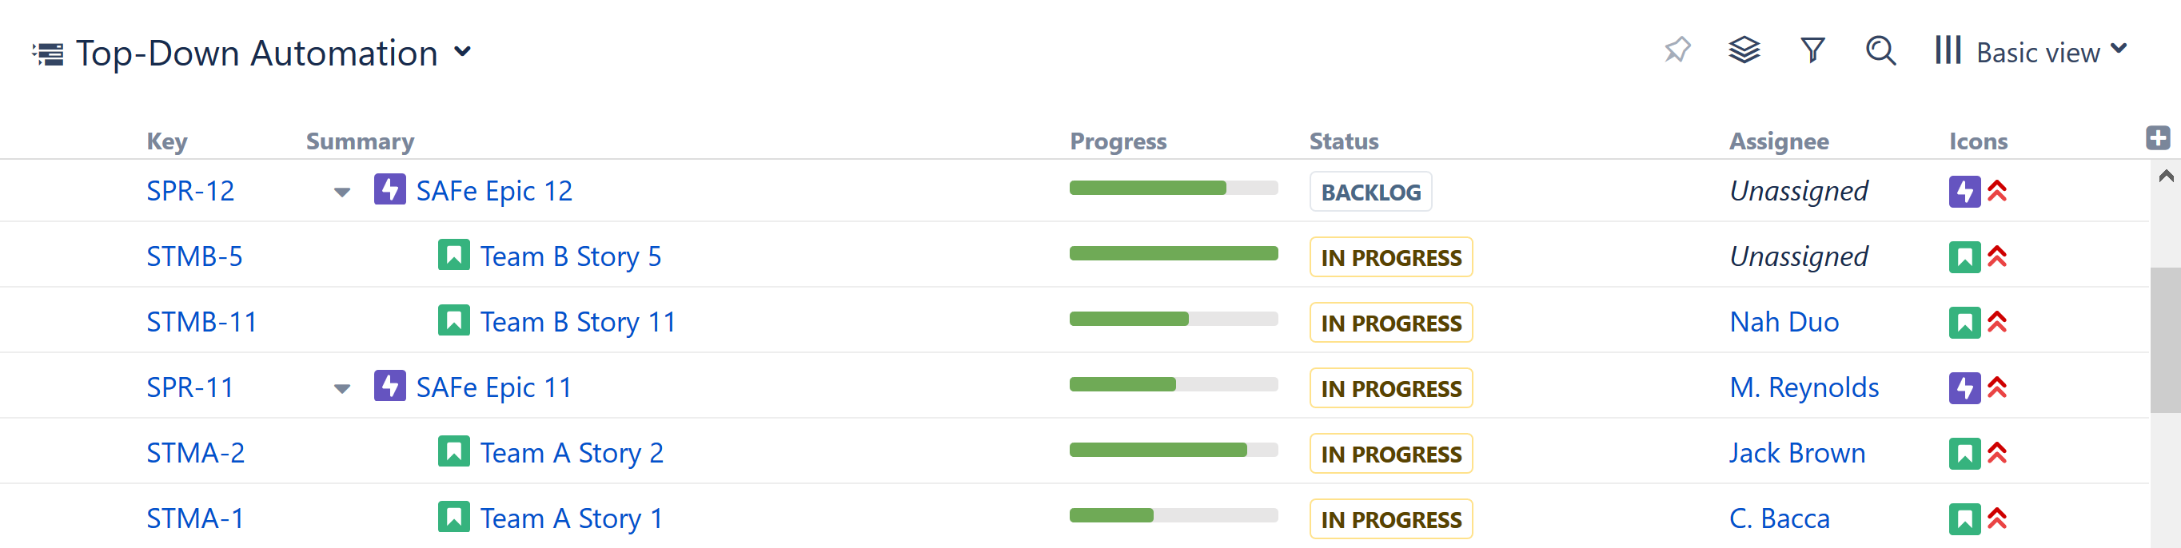Image resolution: width=2181 pixels, height=548 pixels.
Task: Click the add column plus icon
Action: (2157, 138)
